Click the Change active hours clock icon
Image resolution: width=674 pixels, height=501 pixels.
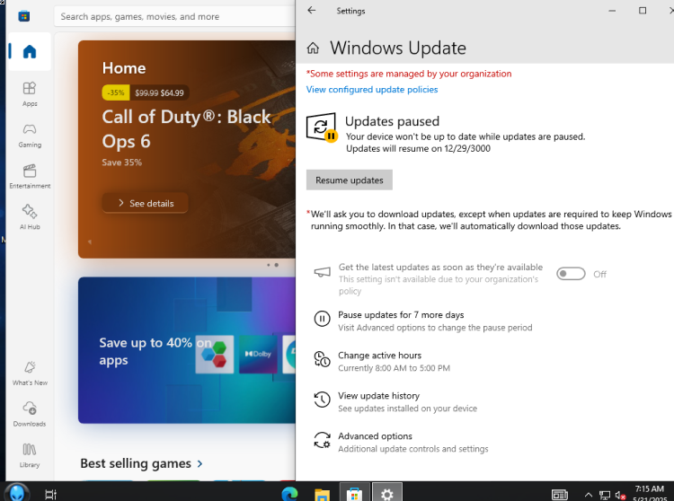(322, 359)
